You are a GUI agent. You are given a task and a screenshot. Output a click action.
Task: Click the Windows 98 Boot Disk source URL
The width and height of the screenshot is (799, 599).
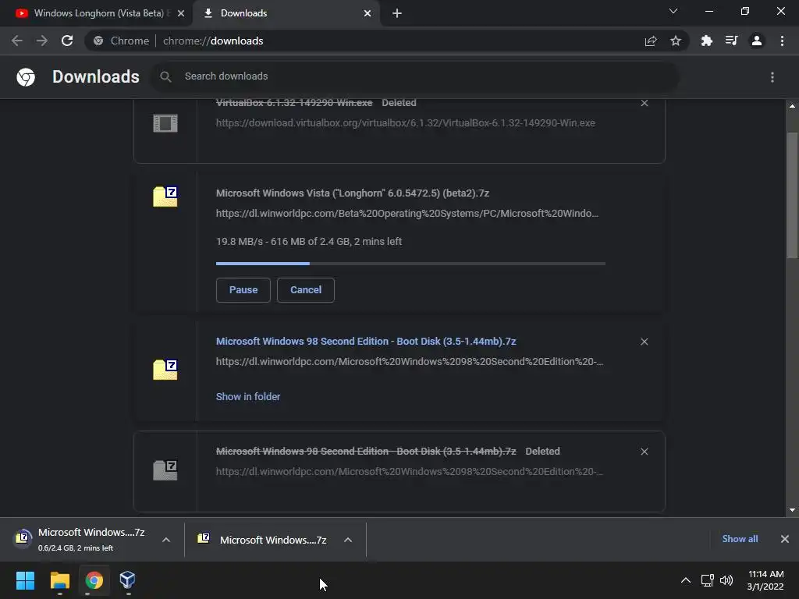point(409,362)
